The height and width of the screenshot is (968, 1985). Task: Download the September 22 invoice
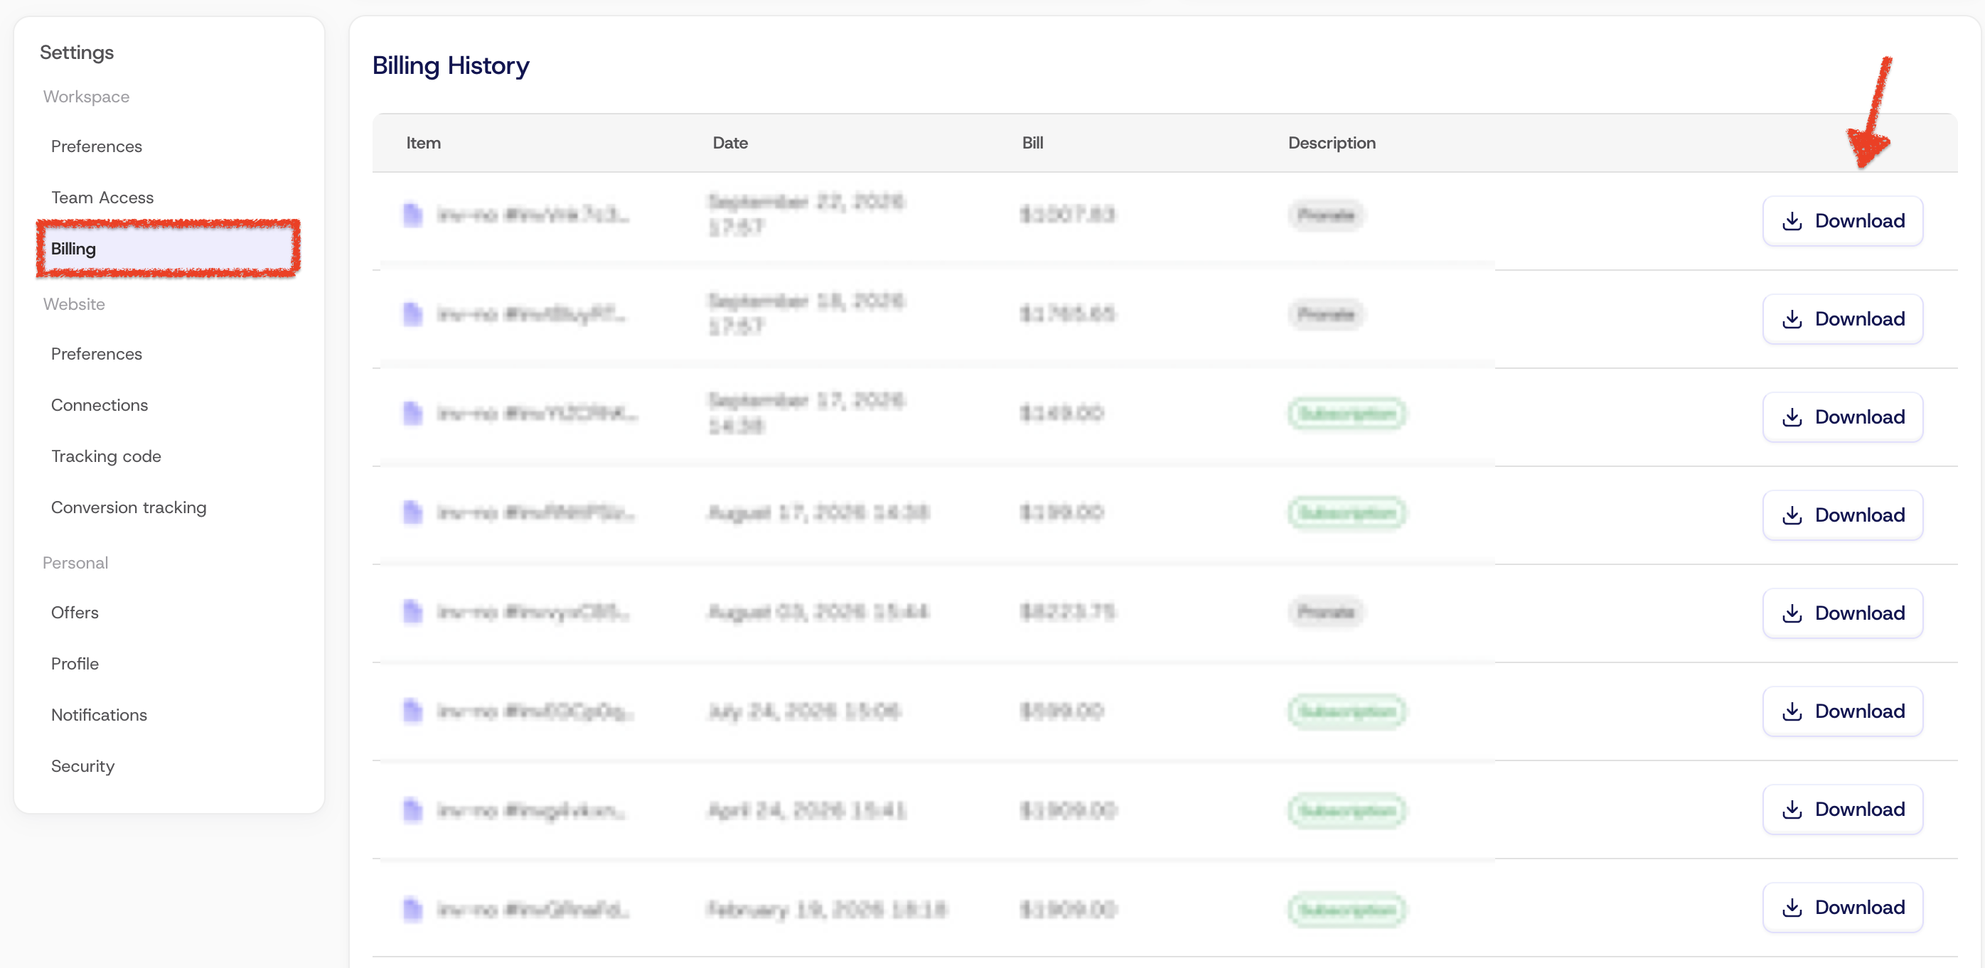click(1842, 221)
